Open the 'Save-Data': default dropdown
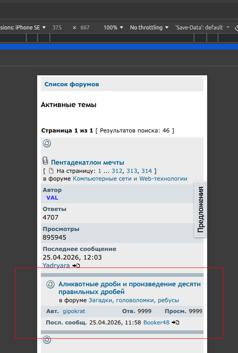 [203, 28]
